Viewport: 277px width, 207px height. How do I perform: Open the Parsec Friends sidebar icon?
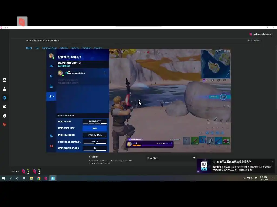(5, 107)
